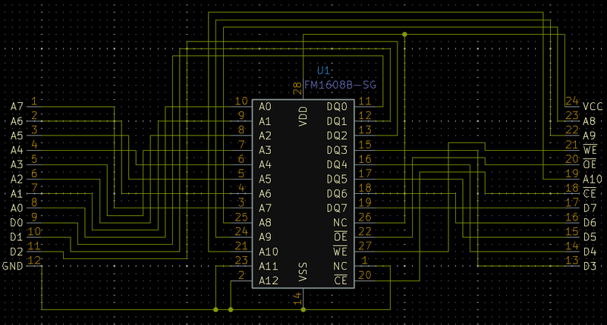
Task: Click the CE connector label at connector pin 18
Action: pos(590,193)
